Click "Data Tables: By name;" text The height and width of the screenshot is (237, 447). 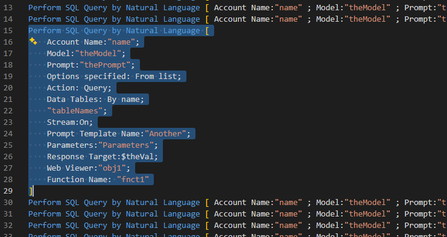[x=95, y=99]
